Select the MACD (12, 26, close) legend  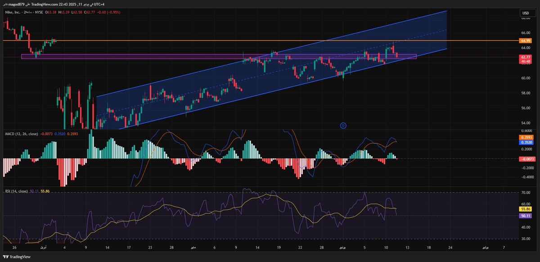click(22, 133)
